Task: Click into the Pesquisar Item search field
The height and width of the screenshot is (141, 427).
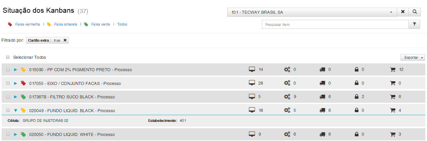Action: (335, 25)
